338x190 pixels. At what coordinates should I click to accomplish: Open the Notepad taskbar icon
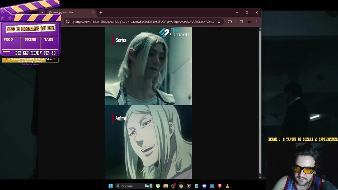pos(196,186)
